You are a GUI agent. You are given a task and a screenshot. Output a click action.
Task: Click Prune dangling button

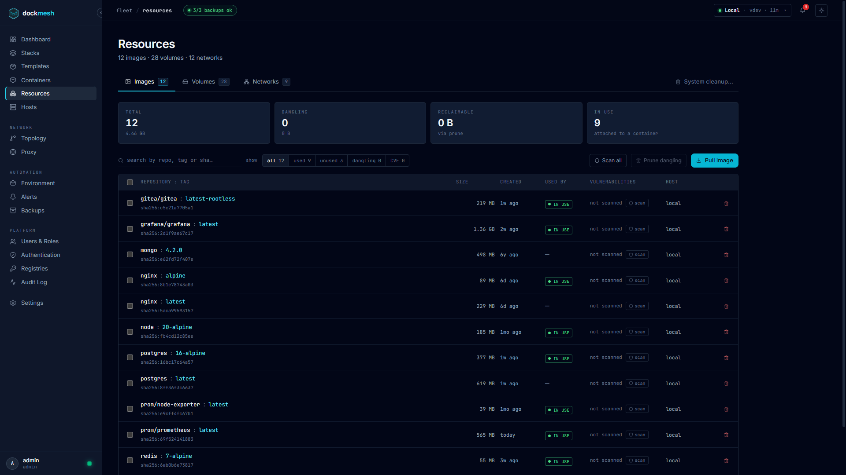click(x=659, y=161)
